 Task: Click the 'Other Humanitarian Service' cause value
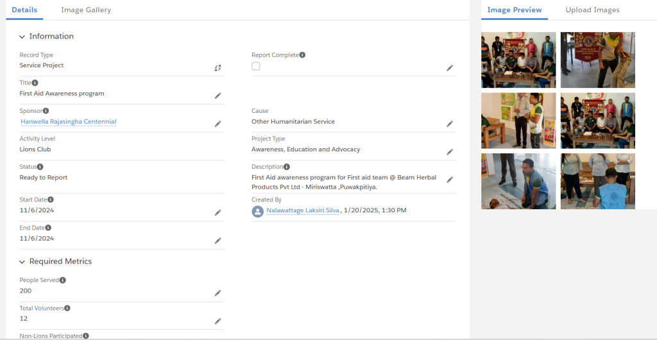click(x=293, y=122)
